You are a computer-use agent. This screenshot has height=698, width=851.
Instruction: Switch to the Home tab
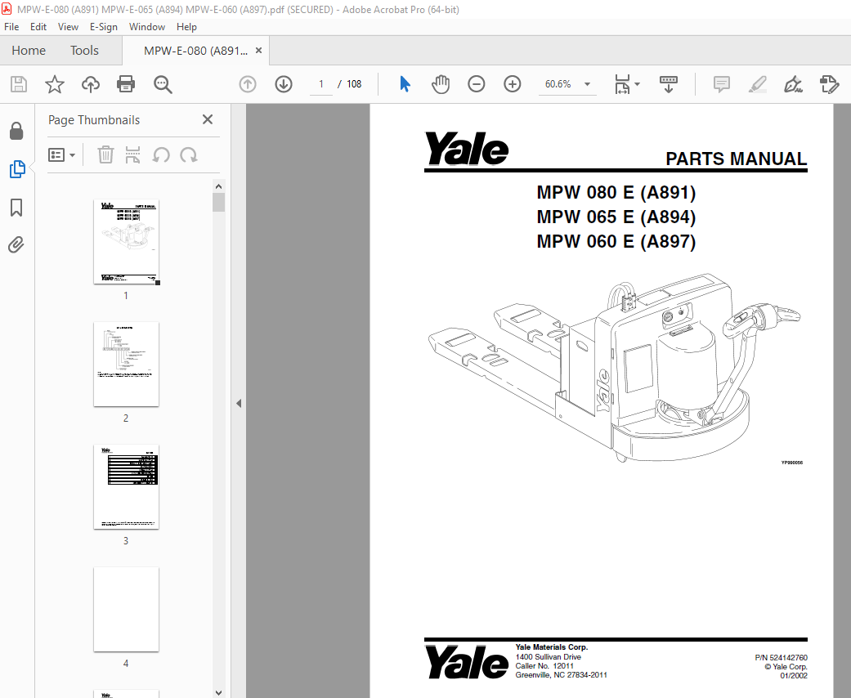[x=29, y=51]
